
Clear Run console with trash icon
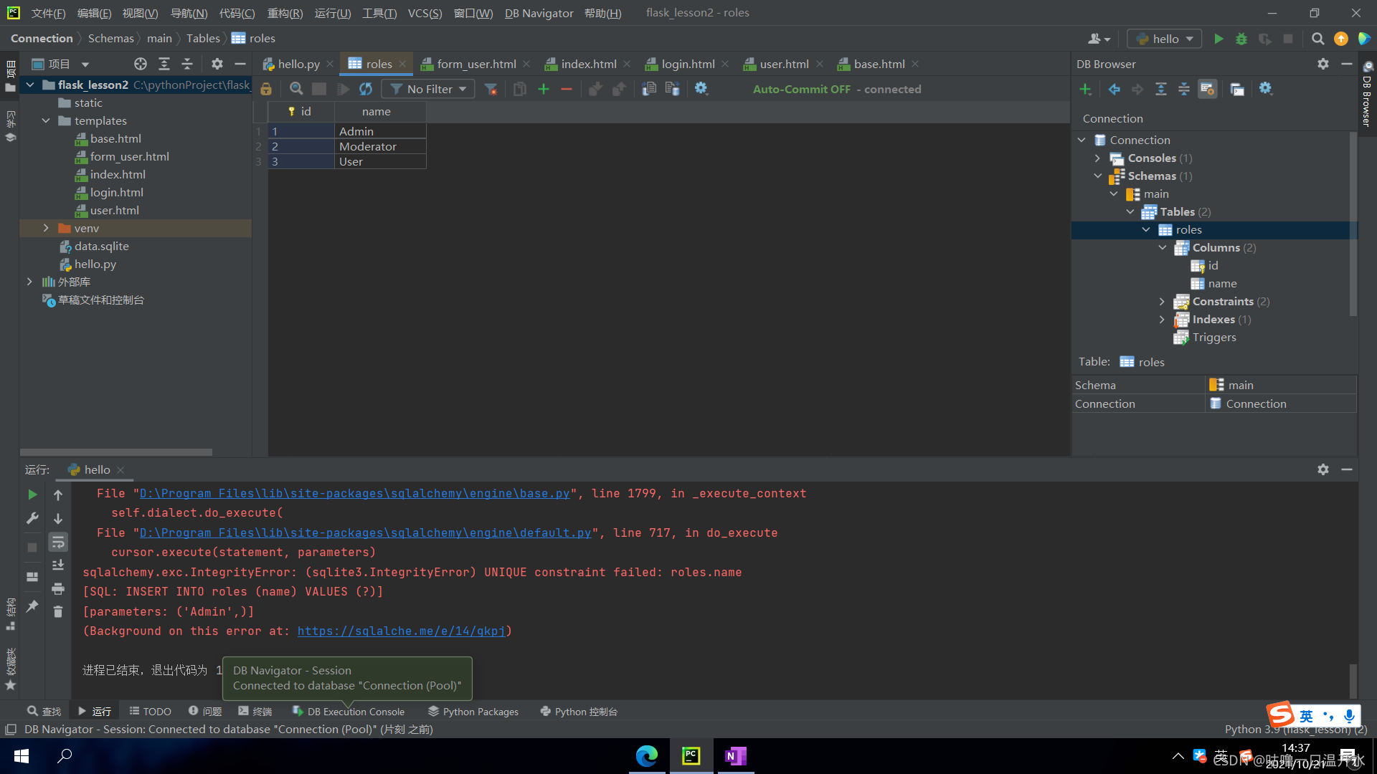[x=58, y=611]
